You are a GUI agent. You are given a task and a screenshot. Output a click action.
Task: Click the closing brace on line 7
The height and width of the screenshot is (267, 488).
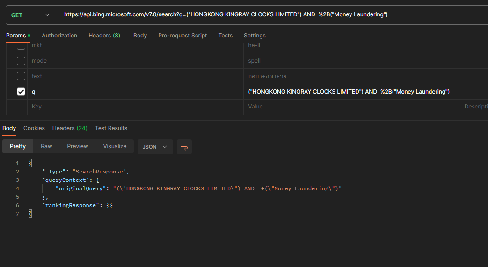(x=30, y=214)
